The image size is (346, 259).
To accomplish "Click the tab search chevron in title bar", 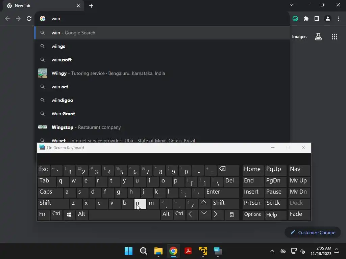I will (292, 5).
